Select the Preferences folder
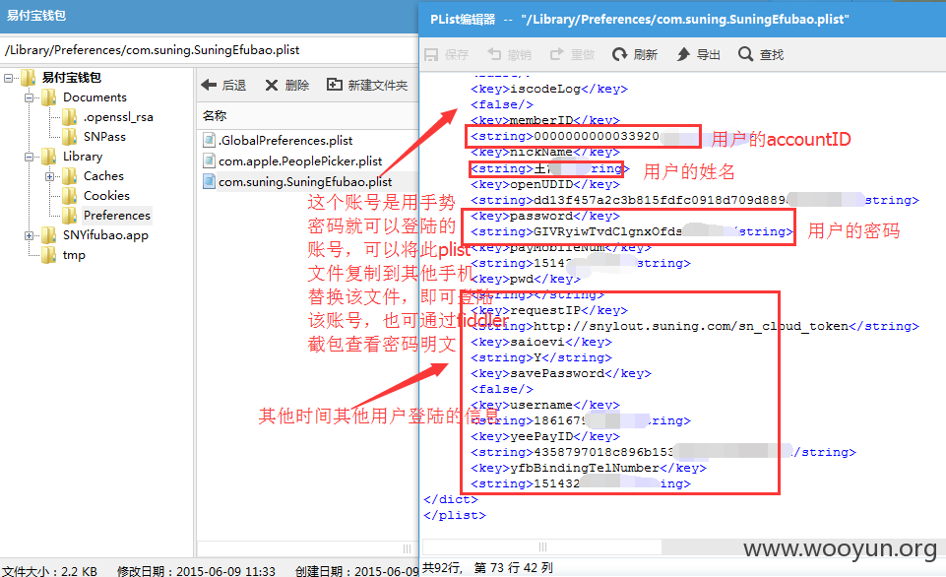This screenshot has width=946, height=577. pyautogui.click(x=116, y=216)
